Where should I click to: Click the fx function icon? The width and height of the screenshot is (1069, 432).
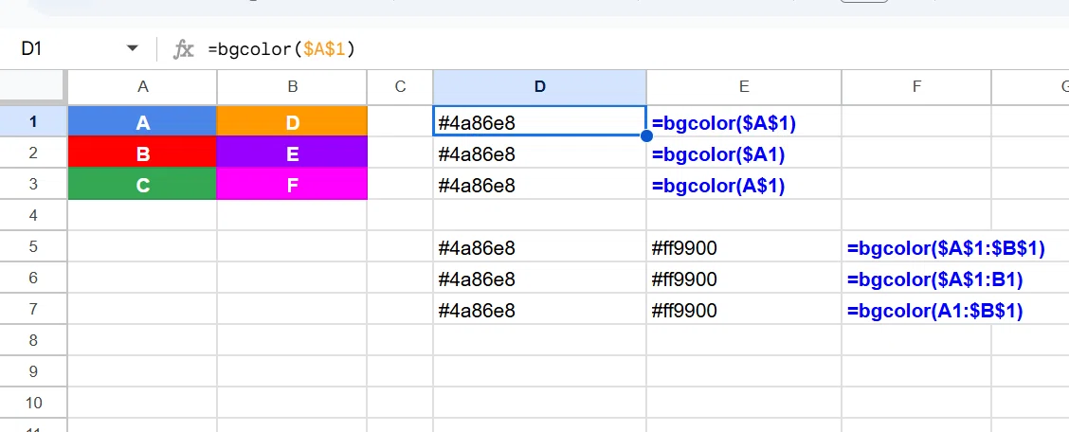tap(184, 49)
